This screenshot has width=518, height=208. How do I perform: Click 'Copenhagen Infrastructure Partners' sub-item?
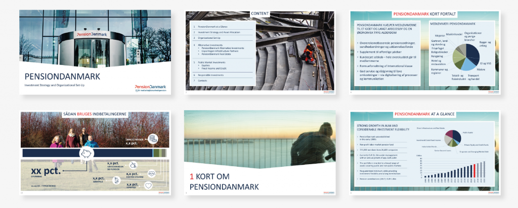[x=220, y=51]
